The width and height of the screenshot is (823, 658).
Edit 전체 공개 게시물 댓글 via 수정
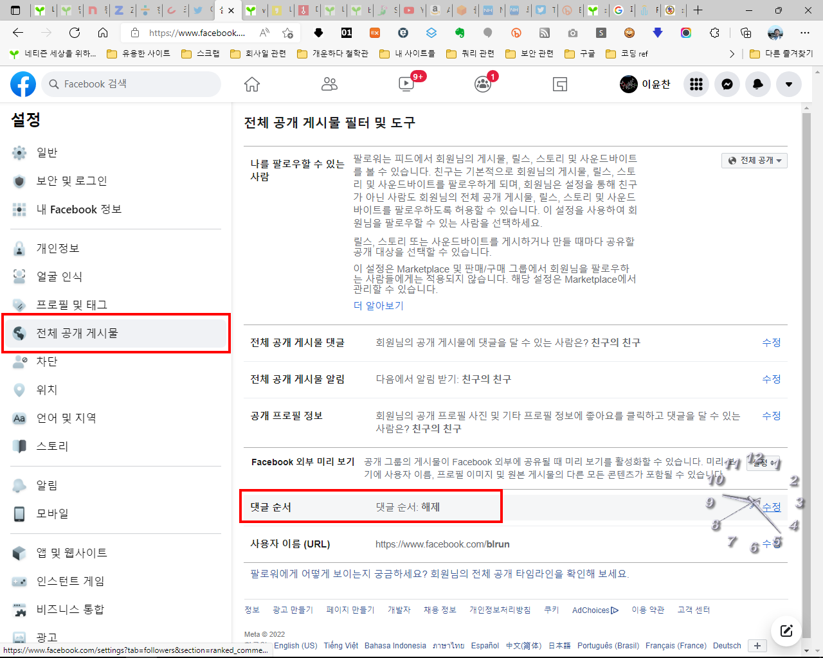(x=771, y=342)
